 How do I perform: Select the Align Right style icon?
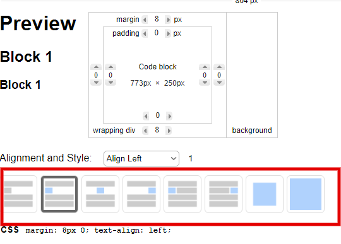coord(141,194)
